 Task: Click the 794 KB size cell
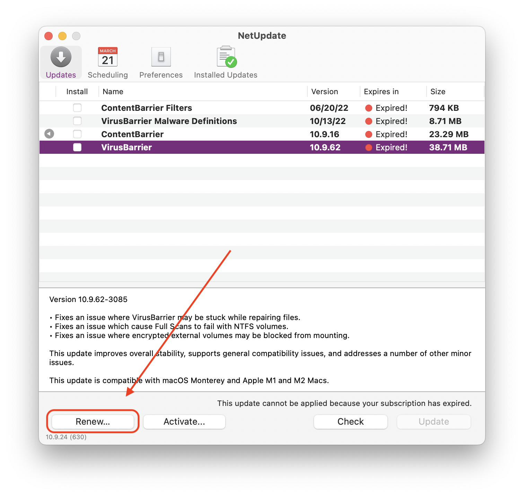[444, 108]
